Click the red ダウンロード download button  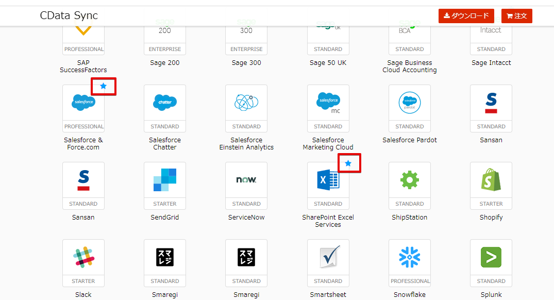(466, 16)
